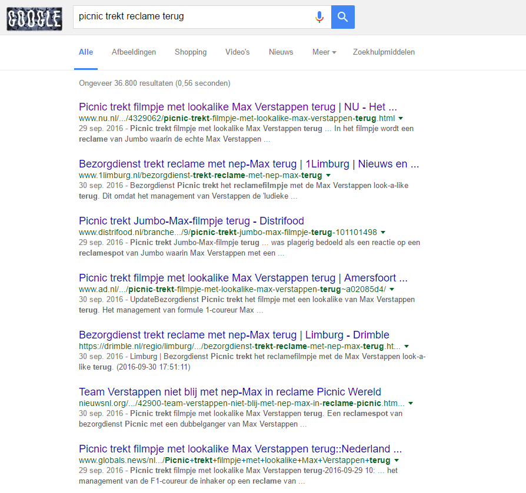The image size is (526, 493).
Task: Click the www.globals.news green URL text
Action: pyautogui.click(x=235, y=460)
